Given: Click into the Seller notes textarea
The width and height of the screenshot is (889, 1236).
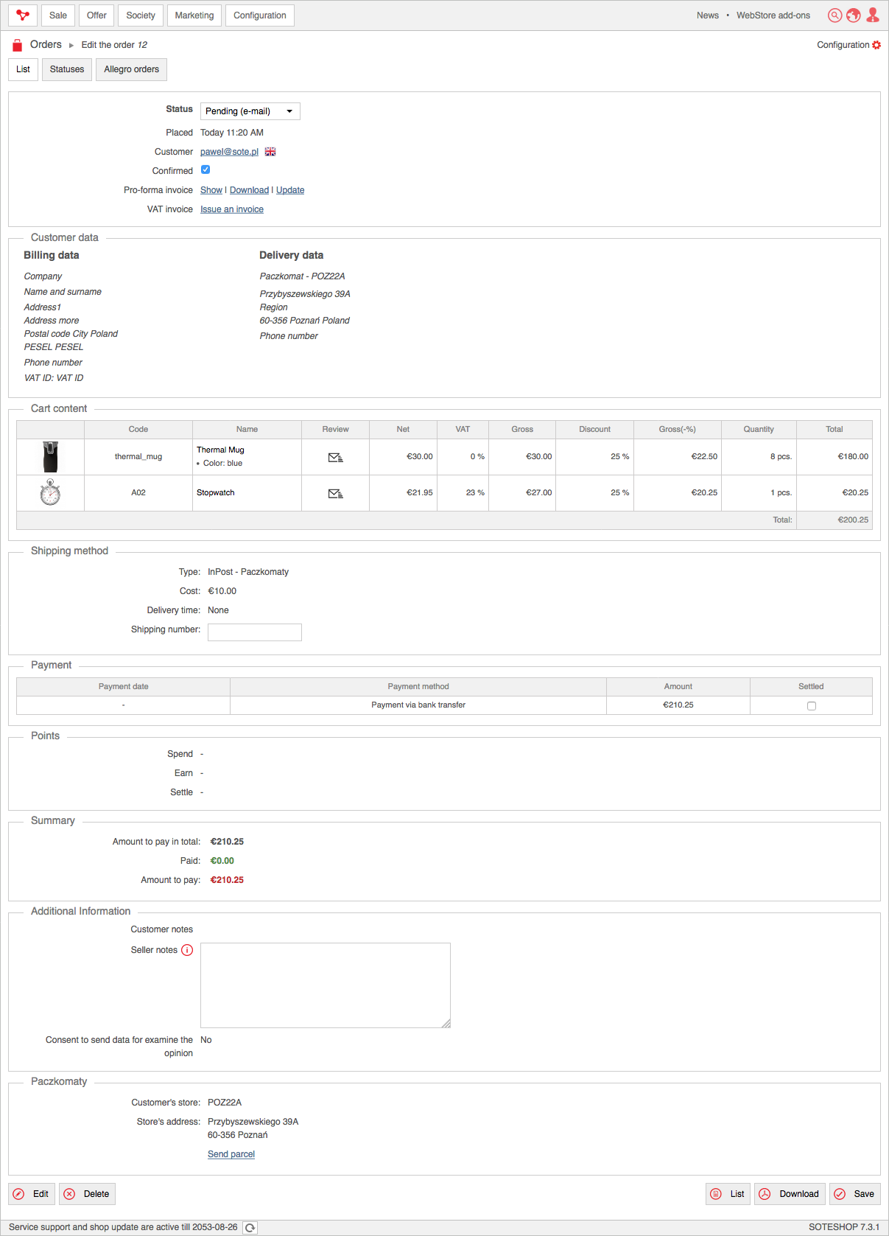Looking at the screenshot, I should click(x=326, y=985).
